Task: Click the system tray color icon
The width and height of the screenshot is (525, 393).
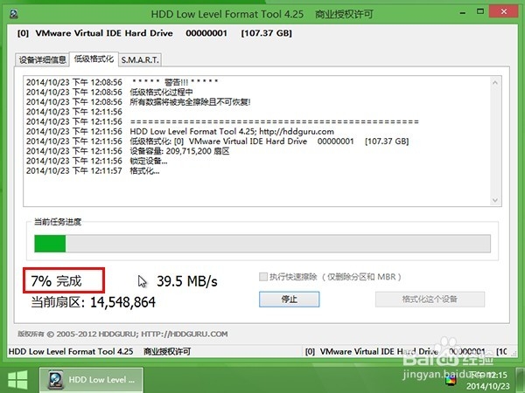Action: point(451,380)
